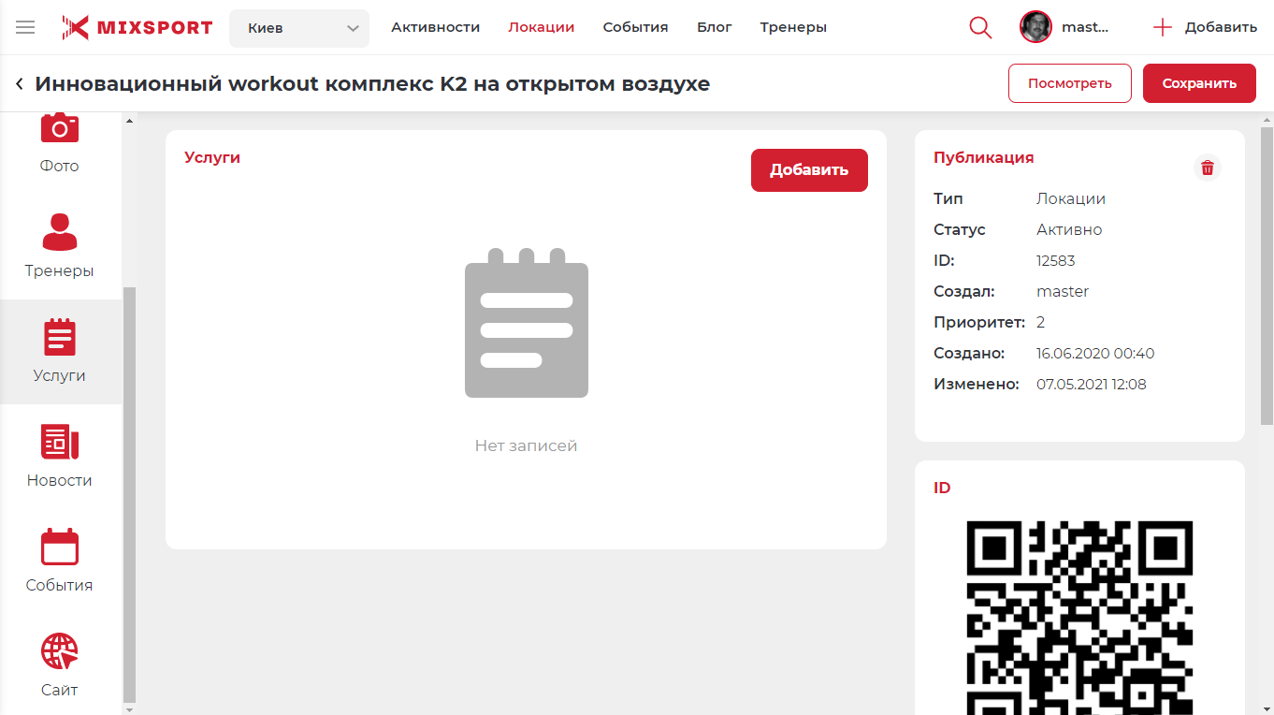
Task: Select the Услуги sidebar item
Action: click(60, 351)
